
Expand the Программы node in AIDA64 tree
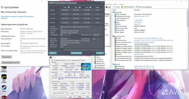coord(93,61)
